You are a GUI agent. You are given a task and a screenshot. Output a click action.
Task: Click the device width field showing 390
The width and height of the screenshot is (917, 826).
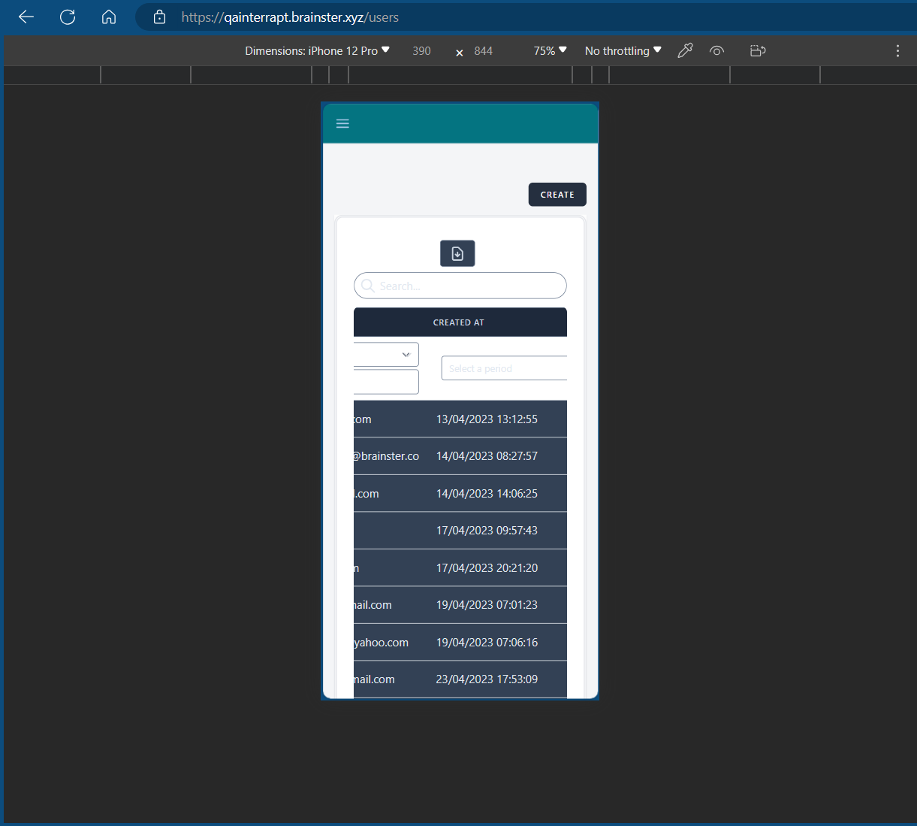coord(421,50)
